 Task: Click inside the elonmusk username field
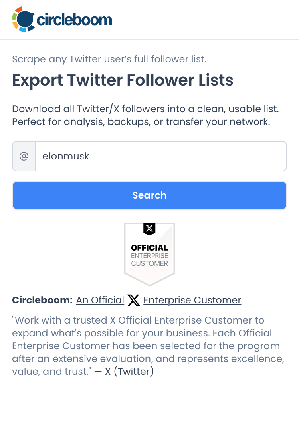click(x=160, y=156)
